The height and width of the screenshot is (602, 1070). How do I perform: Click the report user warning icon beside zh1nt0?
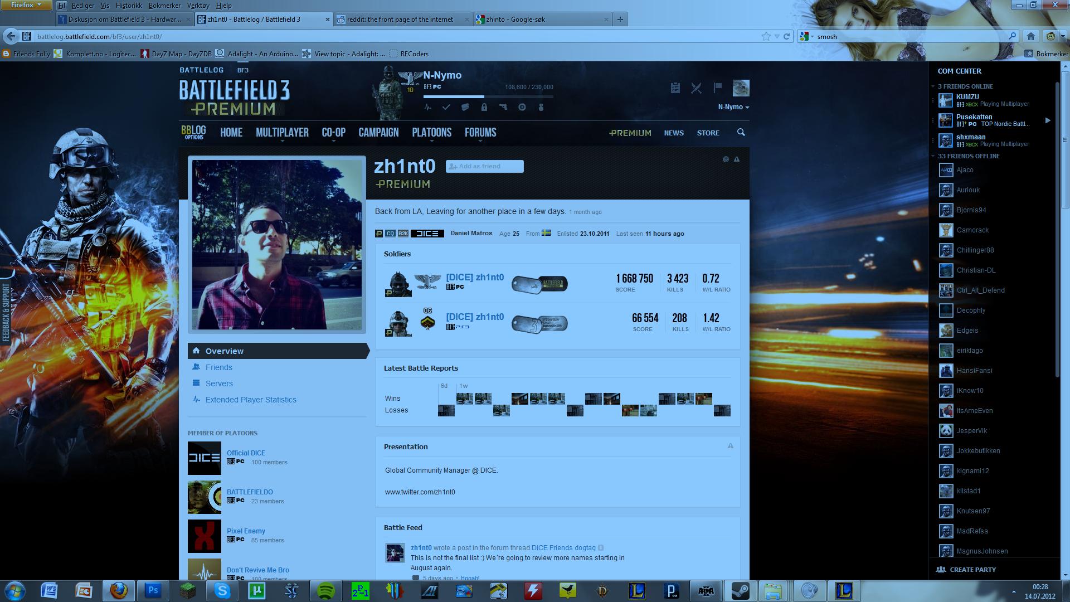pos(737,159)
